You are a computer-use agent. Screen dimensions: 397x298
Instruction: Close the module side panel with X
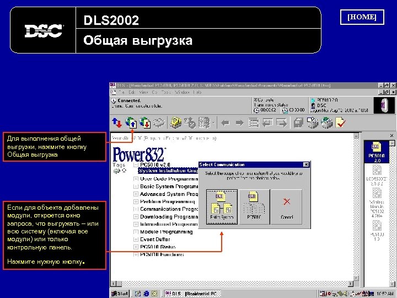pyautogui.click(x=391, y=136)
